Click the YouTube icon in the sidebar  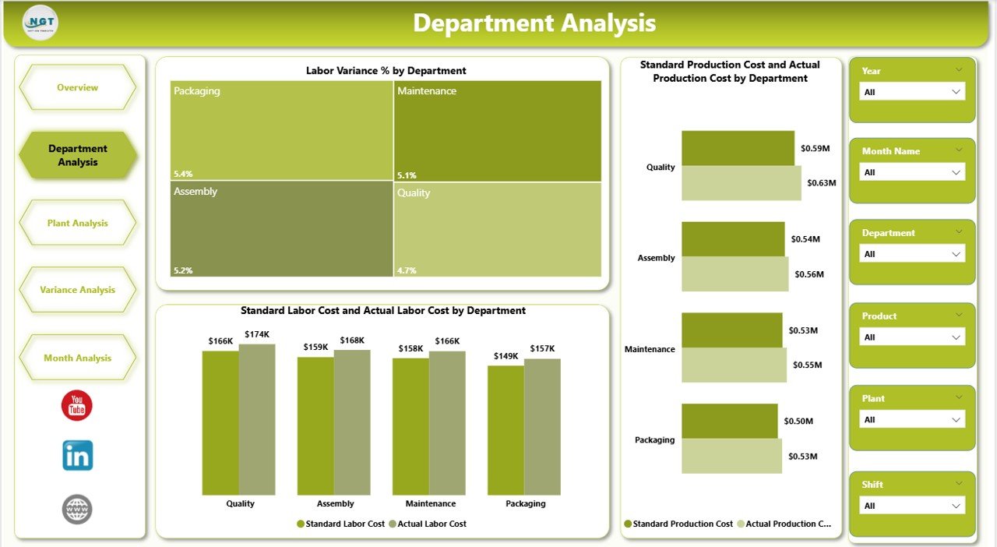point(76,404)
